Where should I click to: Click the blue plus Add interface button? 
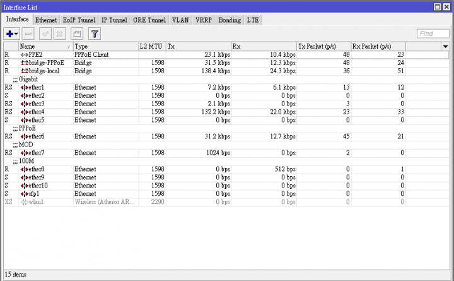point(9,34)
